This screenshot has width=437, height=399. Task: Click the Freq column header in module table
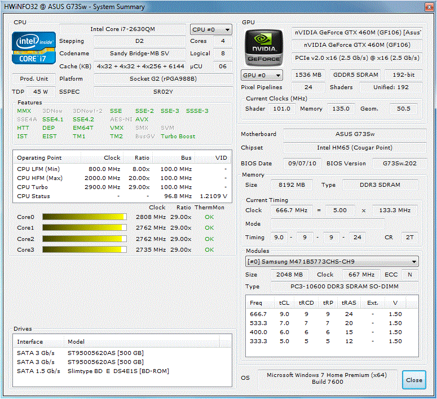(x=261, y=302)
